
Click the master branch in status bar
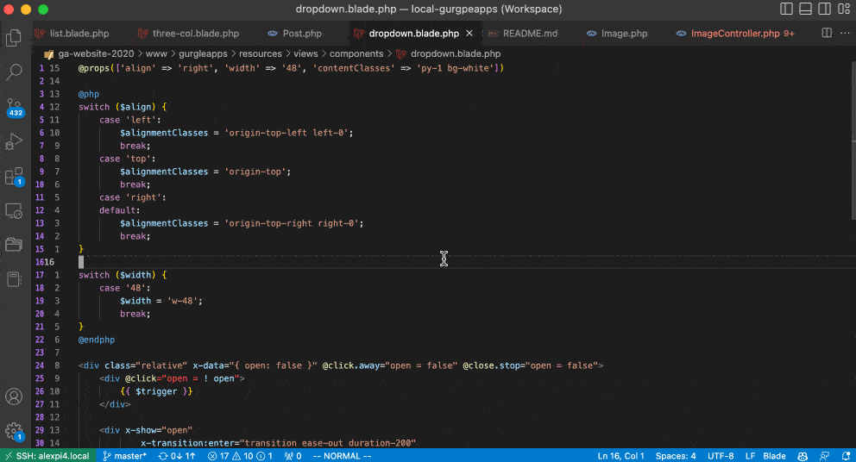coord(125,455)
